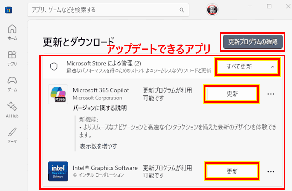Open the user profile avatar
Viewport: 292px width, 191px height.
pos(212,10)
